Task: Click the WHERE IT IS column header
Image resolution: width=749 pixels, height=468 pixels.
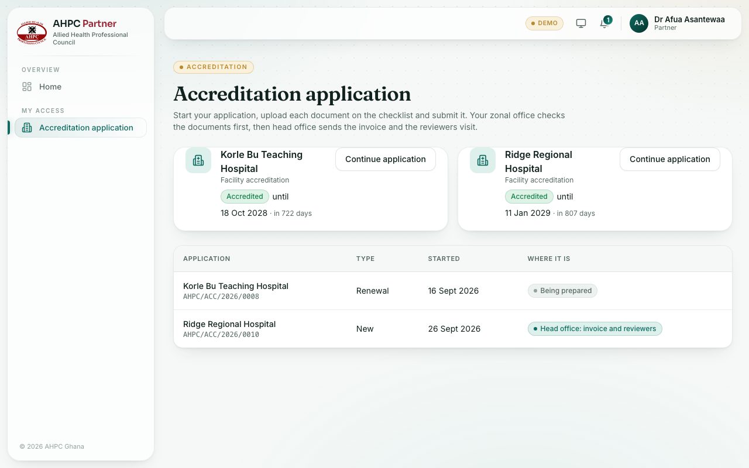Action: [549, 259]
